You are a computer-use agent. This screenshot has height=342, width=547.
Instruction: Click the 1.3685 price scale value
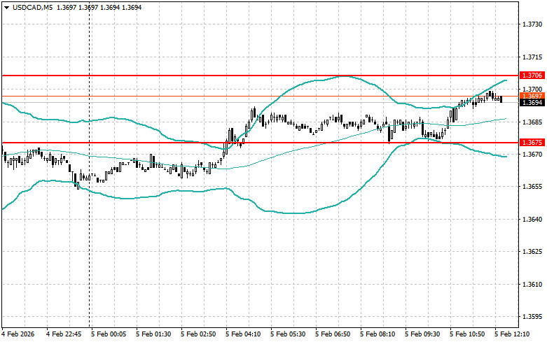tap(532, 122)
